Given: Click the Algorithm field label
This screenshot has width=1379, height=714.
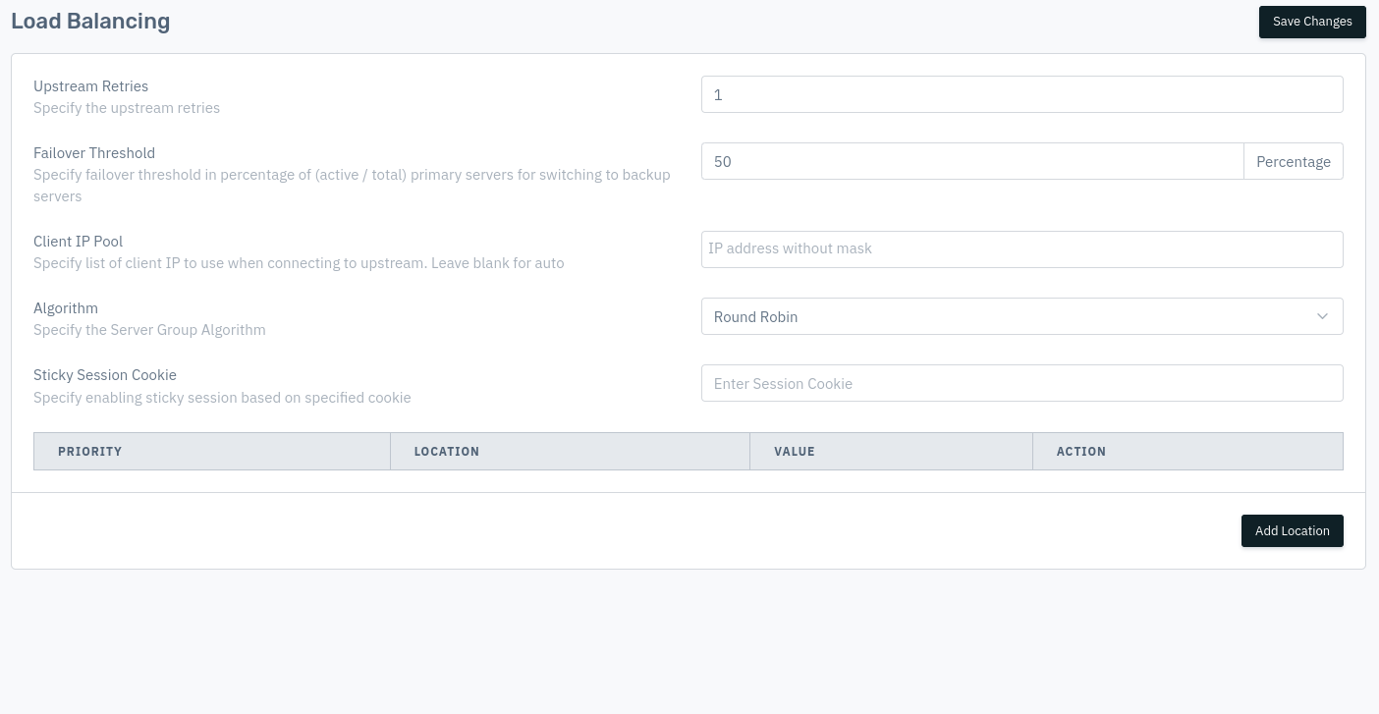Looking at the screenshot, I should (x=66, y=308).
